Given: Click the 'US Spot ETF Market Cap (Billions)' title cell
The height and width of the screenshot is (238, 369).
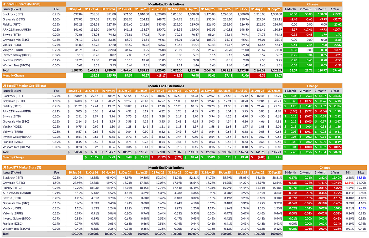Looking at the screenshot, I should click(34, 86).
